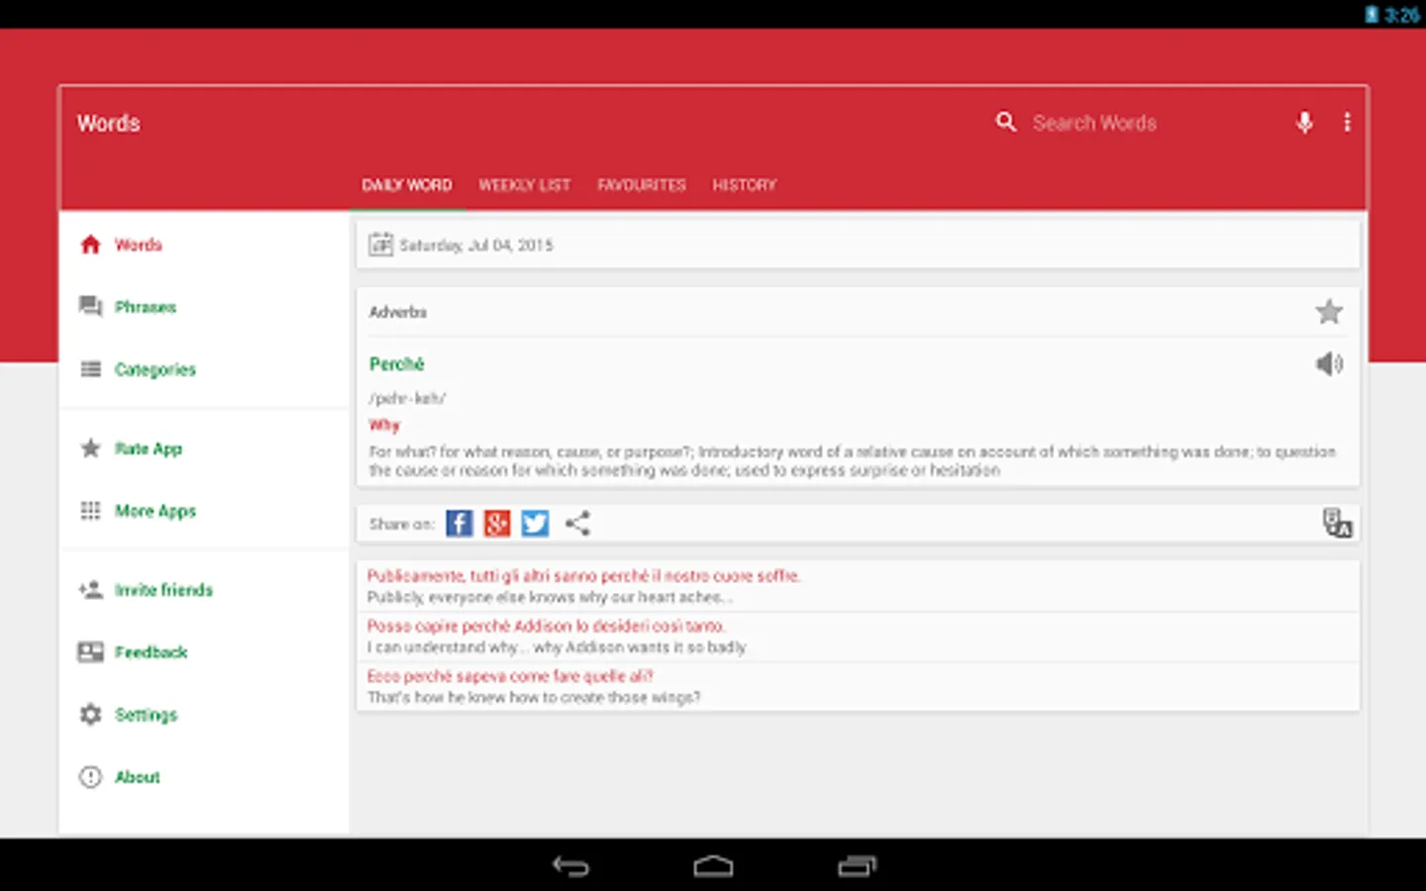
Task: Click the Invite friends person icon
Action: click(x=90, y=590)
